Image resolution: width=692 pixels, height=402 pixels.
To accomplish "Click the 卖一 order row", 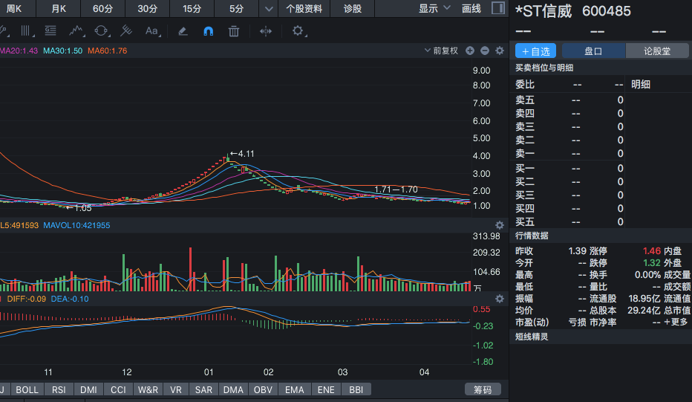I will point(569,153).
